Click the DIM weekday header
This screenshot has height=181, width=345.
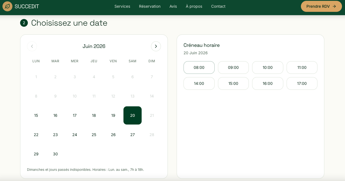pyautogui.click(x=152, y=61)
